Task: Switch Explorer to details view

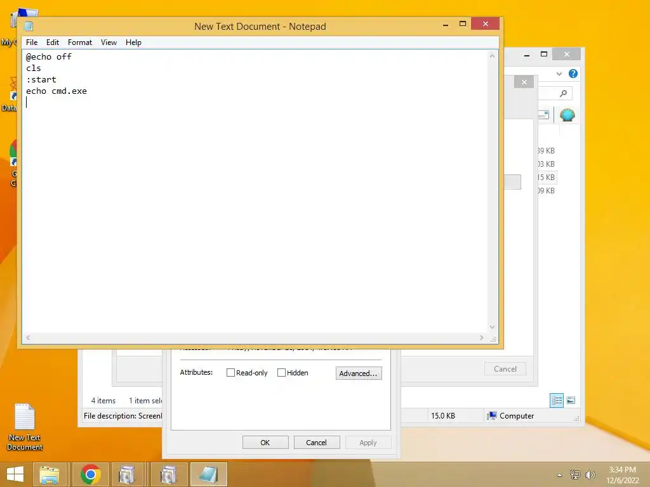Action: pos(556,401)
